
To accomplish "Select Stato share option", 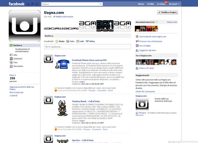I will click(x=60, y=41).
